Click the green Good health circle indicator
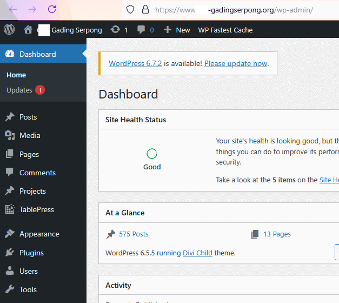The height and width of the screenshot is (303, 339). (152, 154)
